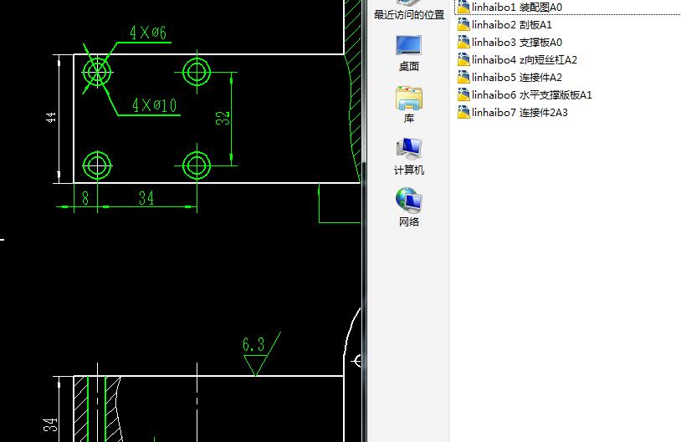This screenshot has width=681, height=442.
Task: Select file linhaibo4 z向短丝杠A2
Action: (518, 59)
